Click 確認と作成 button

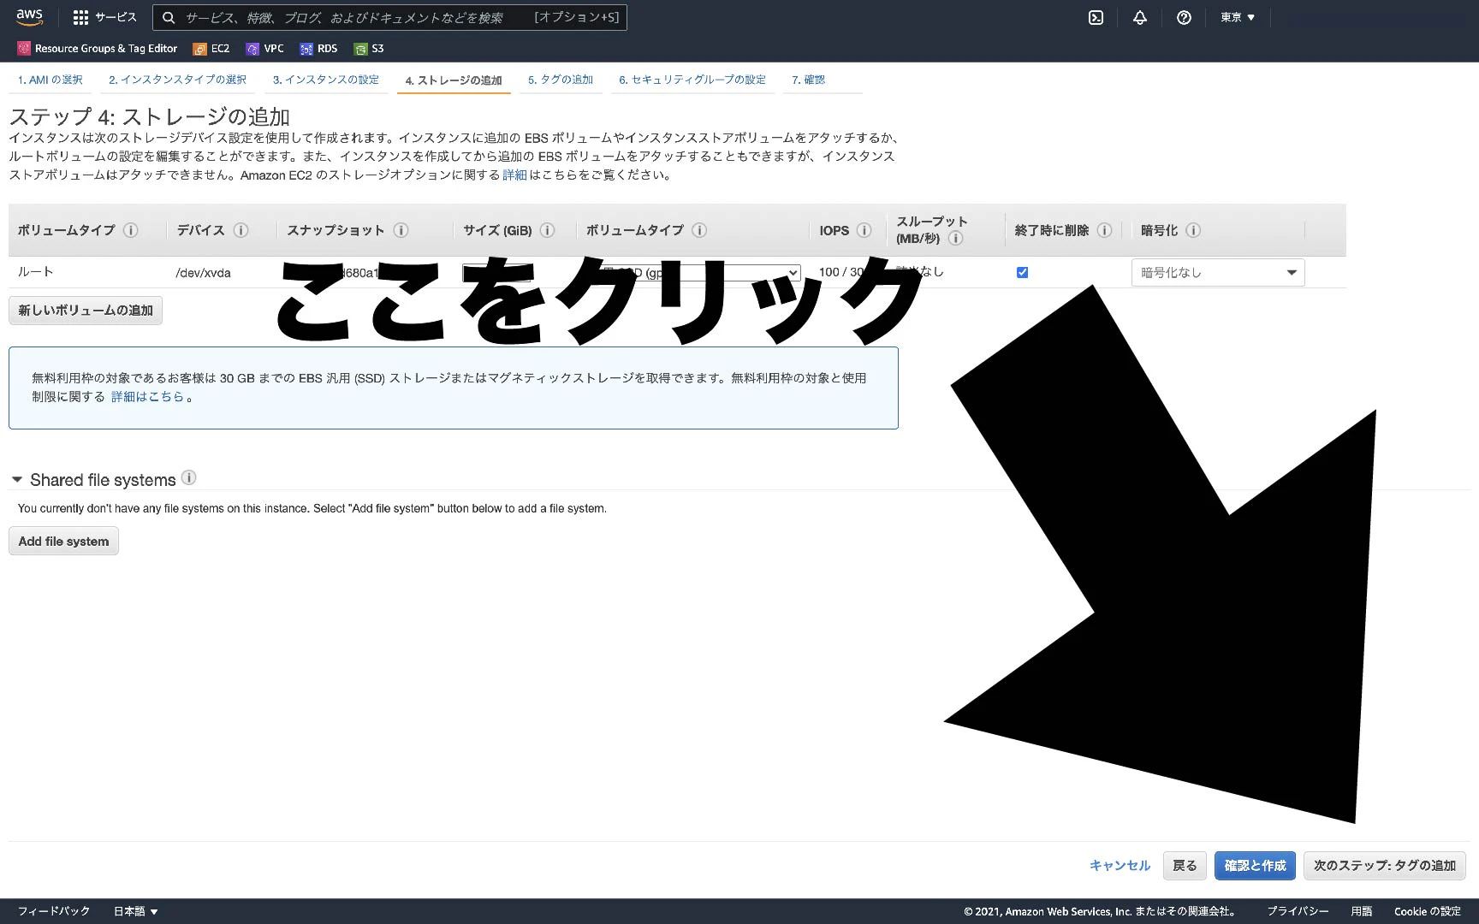(1255, 866)
